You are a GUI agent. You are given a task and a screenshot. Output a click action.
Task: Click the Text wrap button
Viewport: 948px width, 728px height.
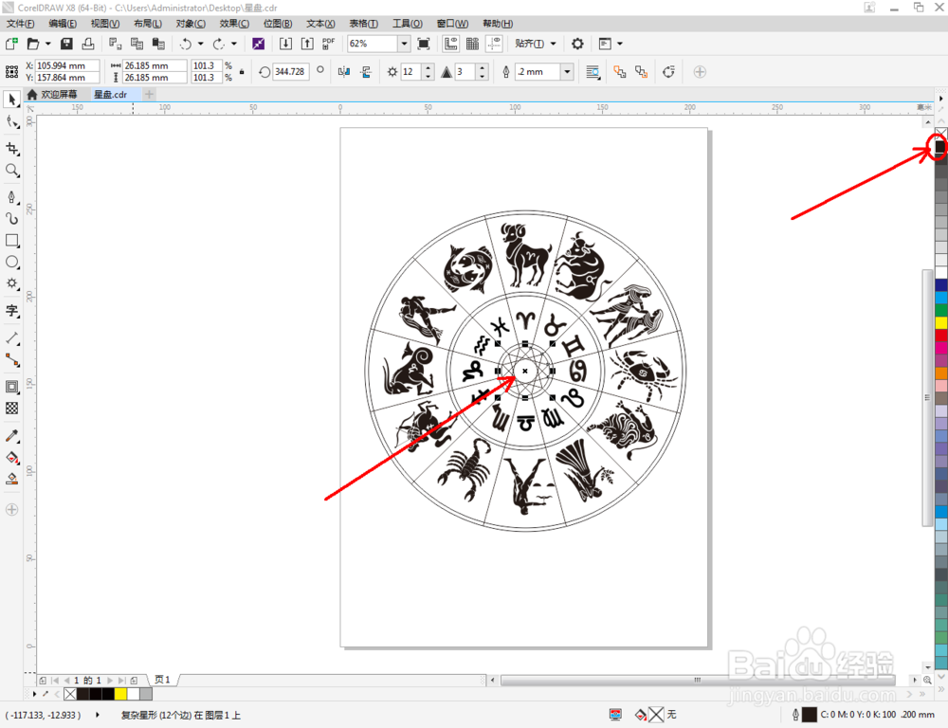coord(593,72)
